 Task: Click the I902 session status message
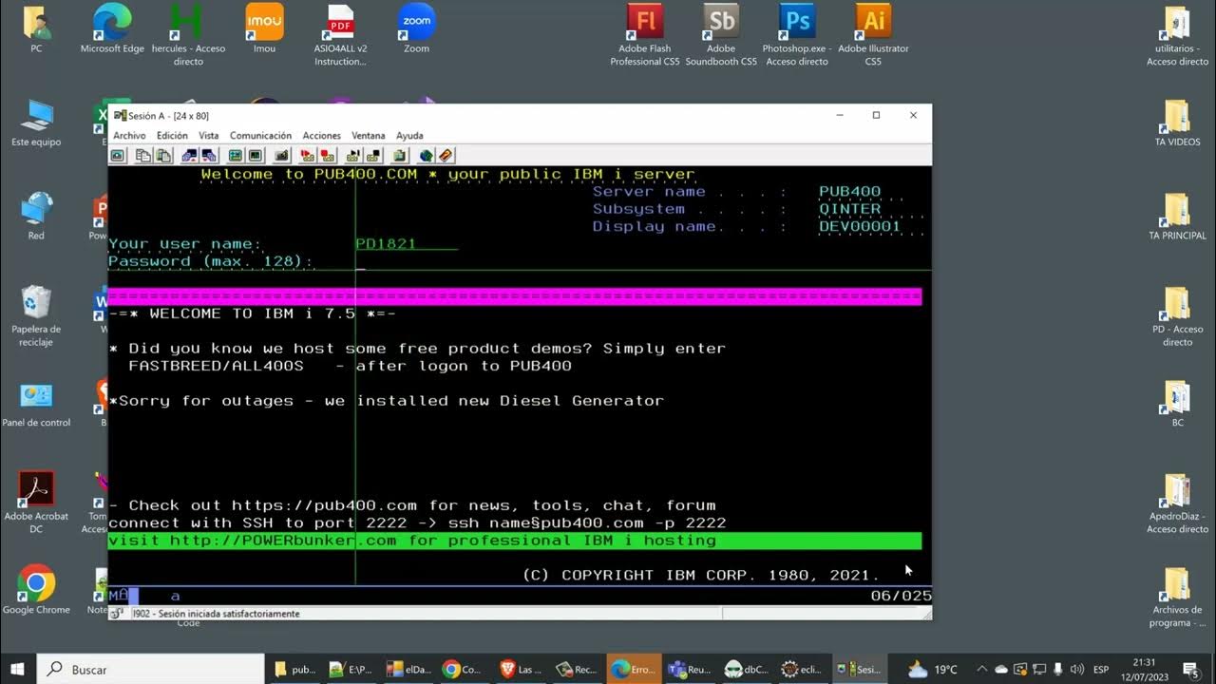point(216,614)
